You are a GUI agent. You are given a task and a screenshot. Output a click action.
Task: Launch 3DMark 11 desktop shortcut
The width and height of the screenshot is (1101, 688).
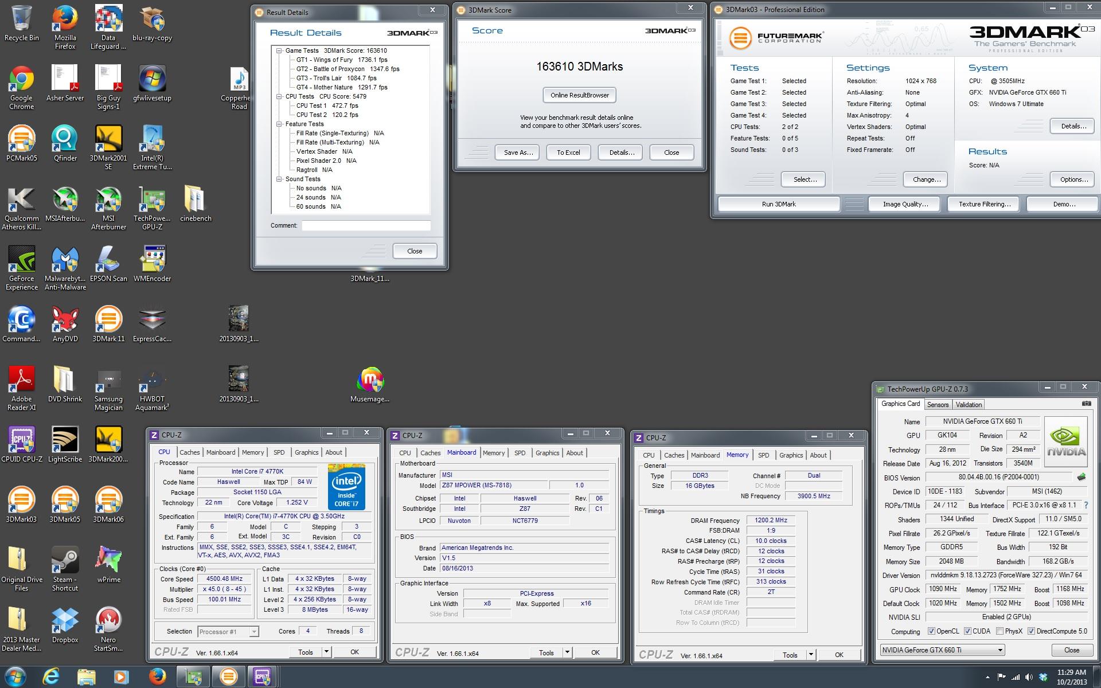click(108, 324)
